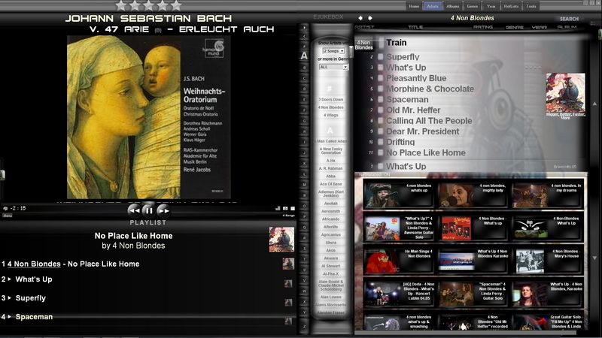Click the square icon rightmost in player bar
The width and height of the screenshot is (602, 338).
(293, 209)
